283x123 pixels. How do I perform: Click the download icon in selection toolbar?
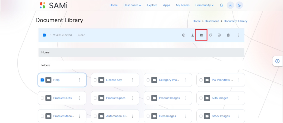click(193, 35)
